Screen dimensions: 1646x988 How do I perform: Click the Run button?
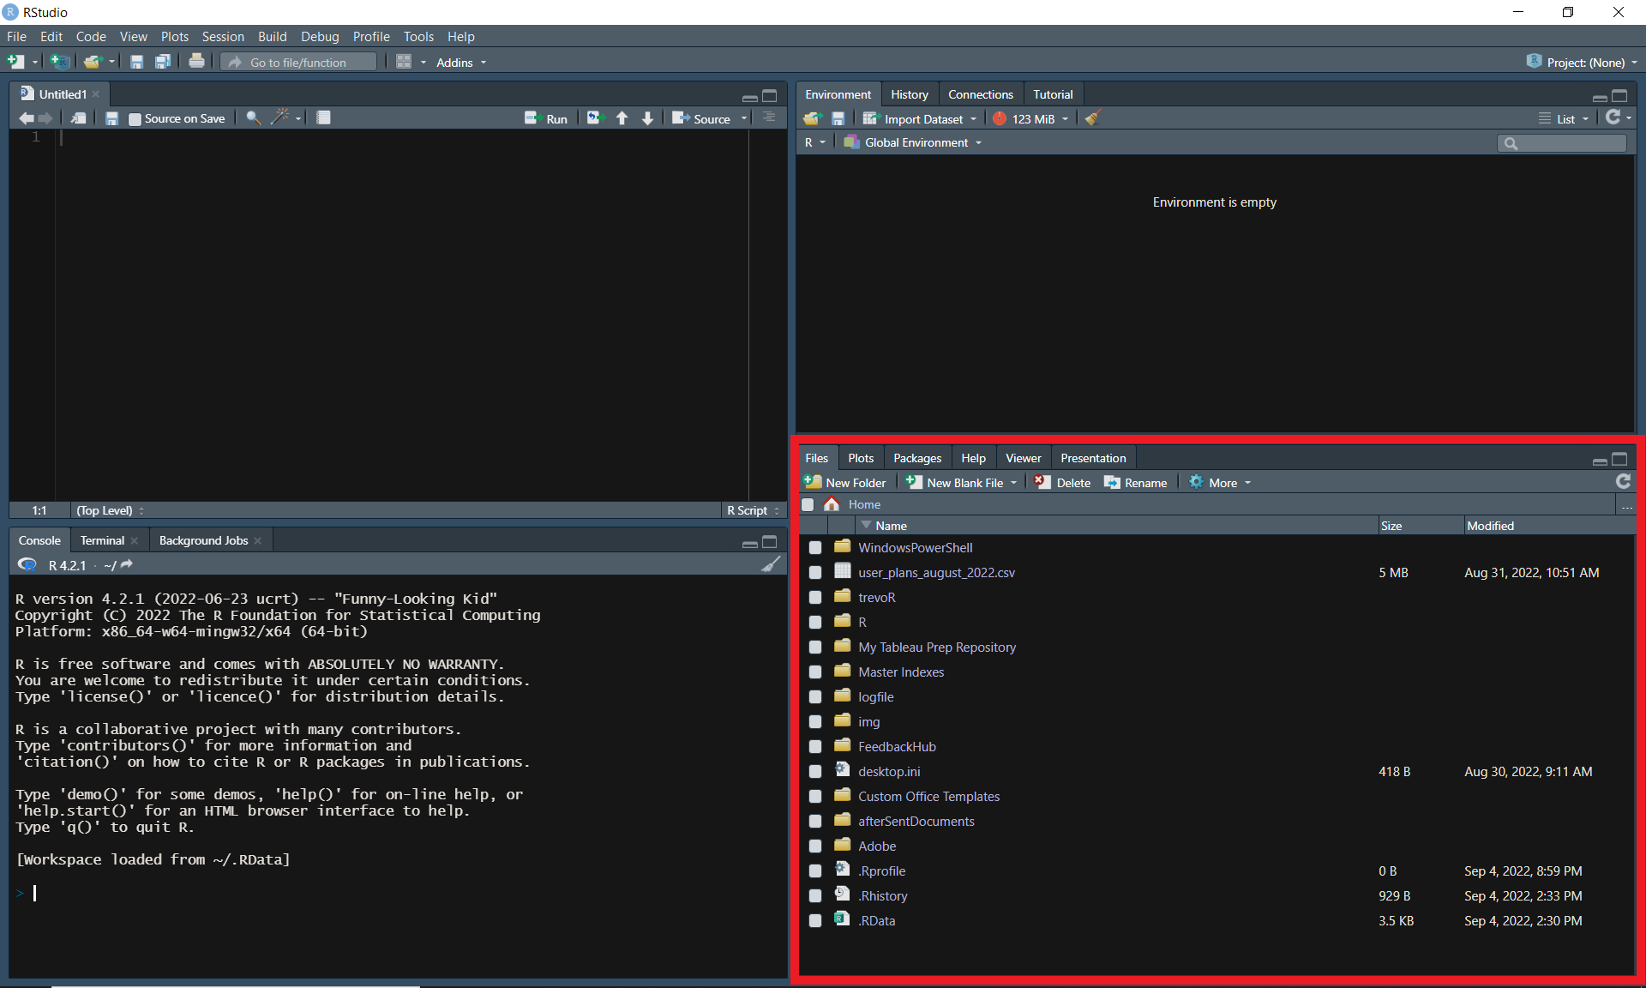pos(546,119)
